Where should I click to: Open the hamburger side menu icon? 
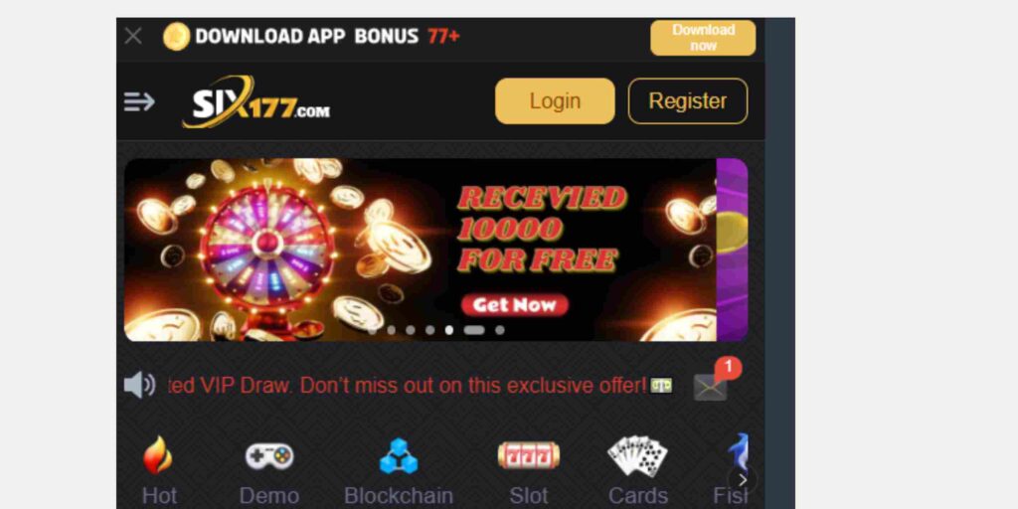139,101
